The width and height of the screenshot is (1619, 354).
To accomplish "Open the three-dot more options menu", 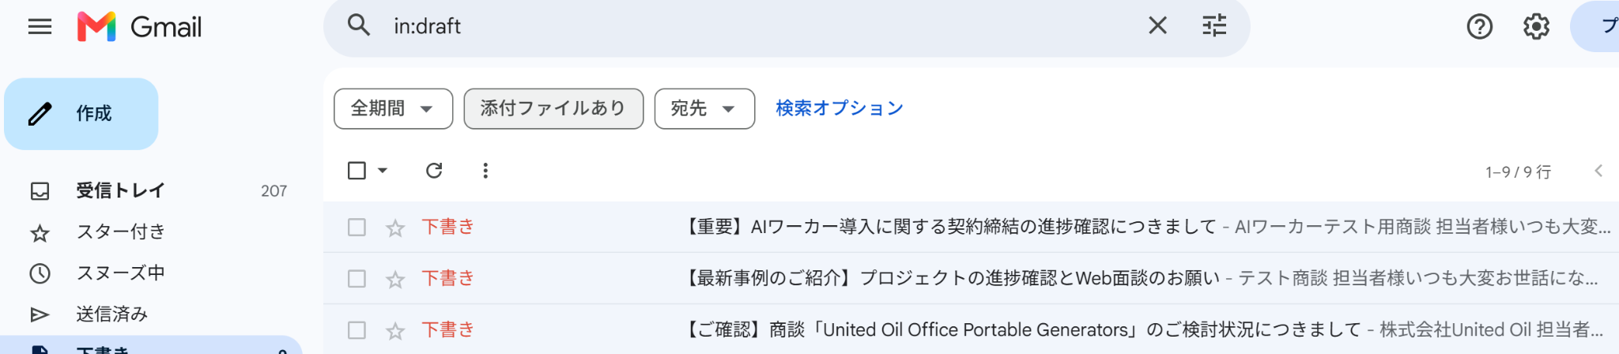I will pyautogui.click(x=485, y=171).
